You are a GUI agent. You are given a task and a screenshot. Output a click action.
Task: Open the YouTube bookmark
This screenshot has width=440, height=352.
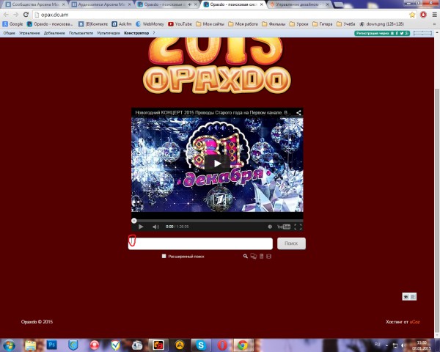click(x=180, y=24)
